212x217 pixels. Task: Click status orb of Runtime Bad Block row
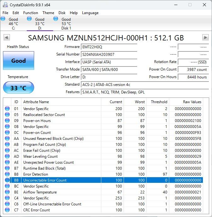(x=7, y=168)
